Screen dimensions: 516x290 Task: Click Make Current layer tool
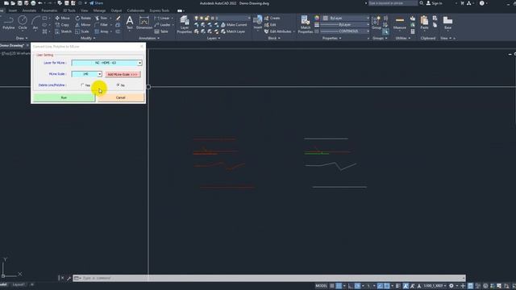pos(234,25)
